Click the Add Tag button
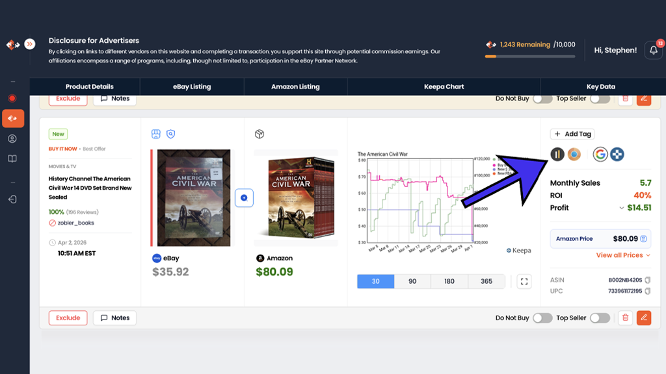The width and height of the screenshot is (666, 374). point(572,134)
